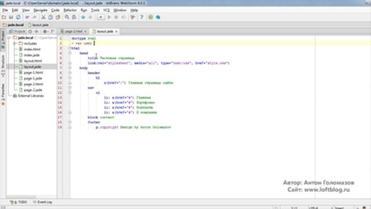Select index.jade in project tree

(32, 55)
